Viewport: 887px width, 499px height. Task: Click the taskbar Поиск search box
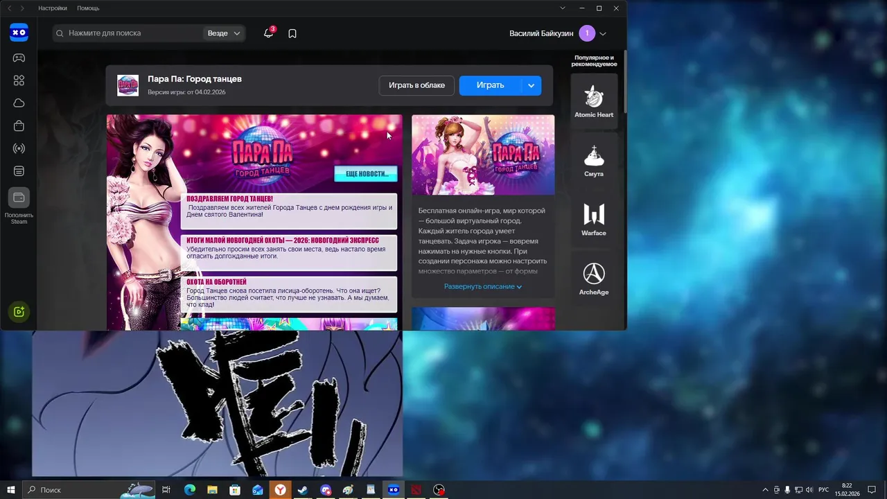click(89, 489)
